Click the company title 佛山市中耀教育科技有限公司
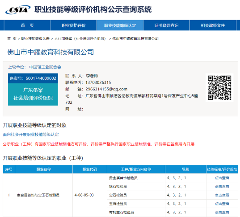The width and height of the screenshot is (240, 217). tap(51, 52)
